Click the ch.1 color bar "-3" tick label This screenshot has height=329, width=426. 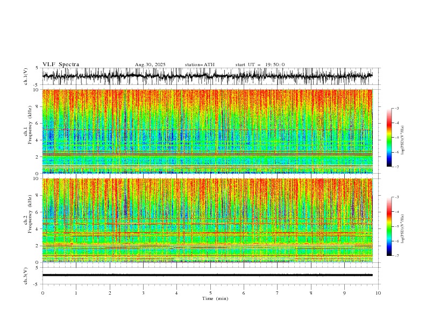point(397,109)
